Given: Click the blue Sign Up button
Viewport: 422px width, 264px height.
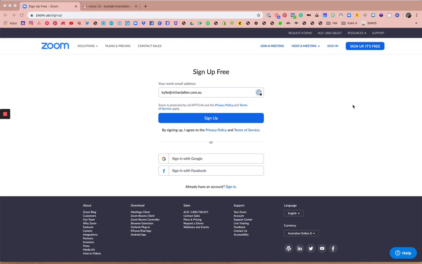Looking at the screenshot, I should [x=211, y=118].
